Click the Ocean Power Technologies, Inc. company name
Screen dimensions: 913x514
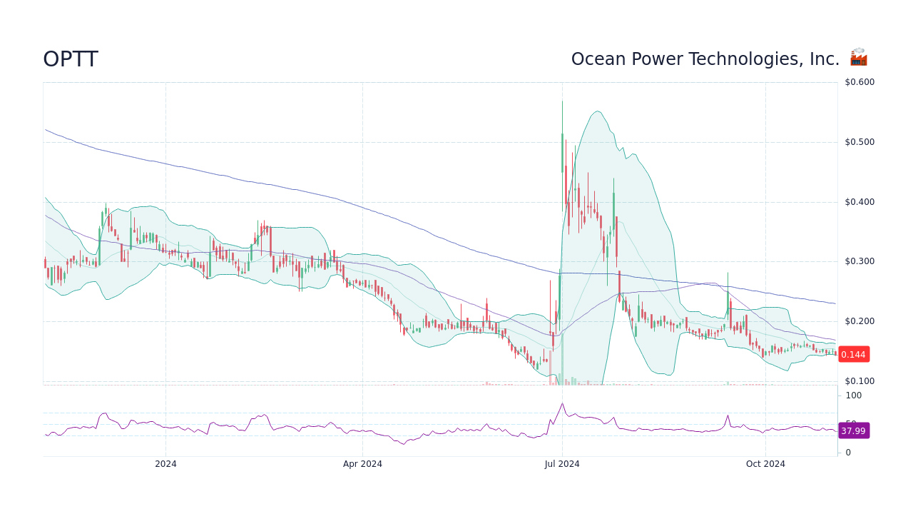[x=705, y=59]
